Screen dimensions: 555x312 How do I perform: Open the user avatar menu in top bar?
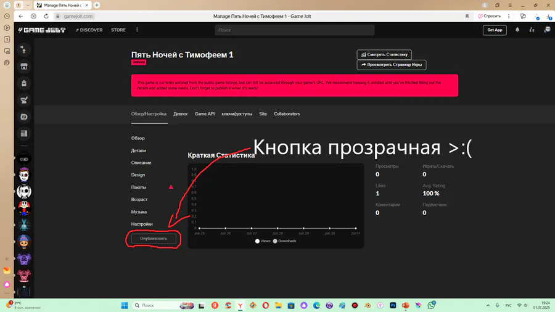click(x=547, y=30)
